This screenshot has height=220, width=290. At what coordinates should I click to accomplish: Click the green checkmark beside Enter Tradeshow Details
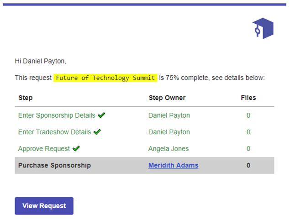pyautogui.click(x=97, y=132)
